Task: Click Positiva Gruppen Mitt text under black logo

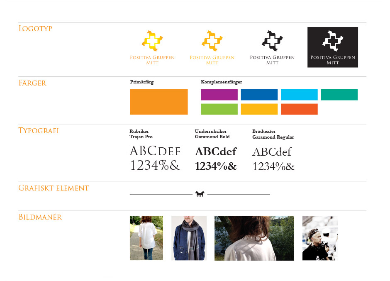Action: click(272, 60)
